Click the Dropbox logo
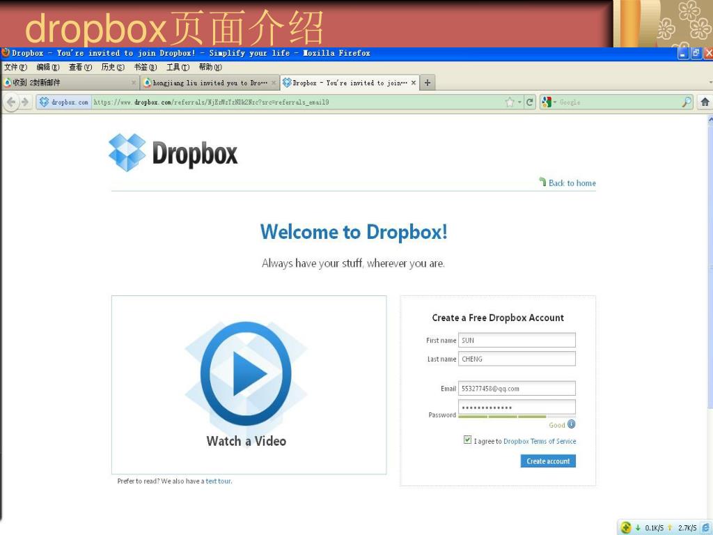This screenshot has height=535, width=713. 173,153
